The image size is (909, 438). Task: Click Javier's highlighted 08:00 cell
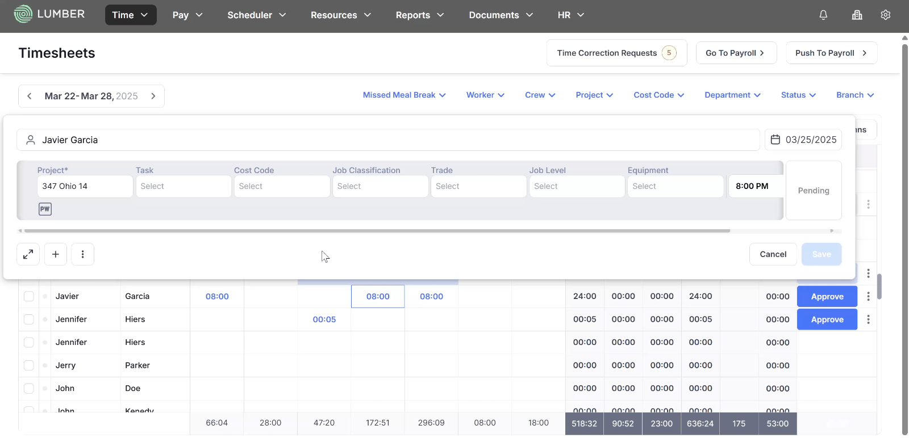tap(378, 296)
